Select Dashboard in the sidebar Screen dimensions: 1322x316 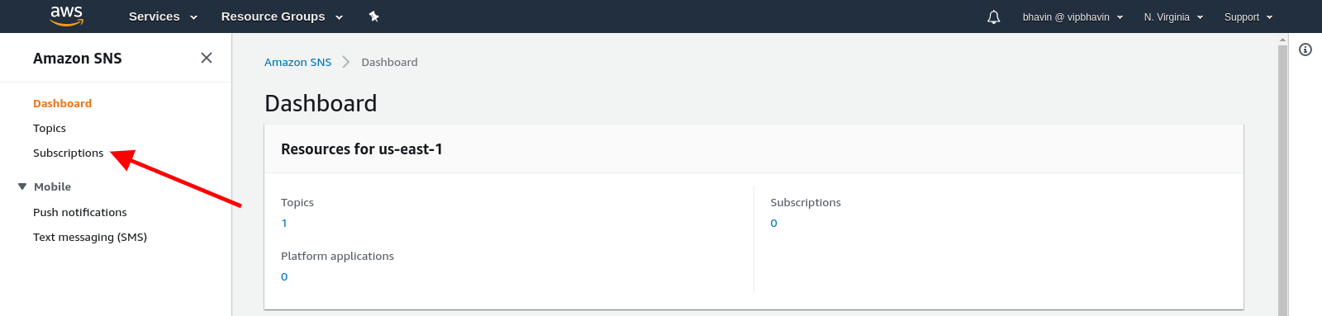(62, 103)
